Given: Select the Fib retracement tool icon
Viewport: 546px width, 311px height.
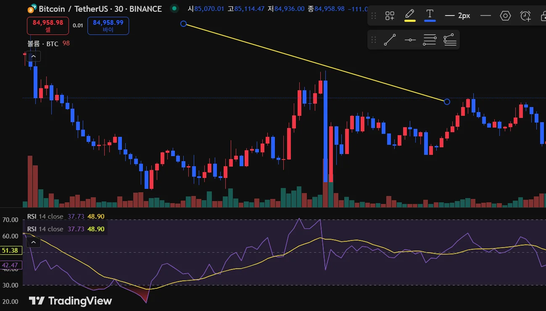Looking at the screenshot, I should pyautogui.click(x=430, y=40).
